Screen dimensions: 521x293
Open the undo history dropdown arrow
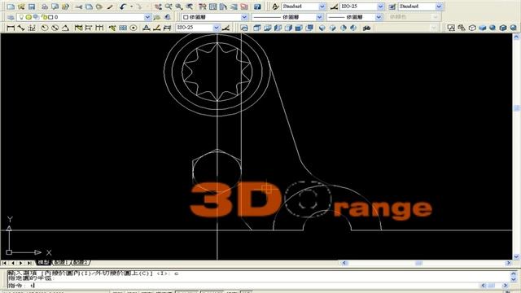click(x=131, y=7)
